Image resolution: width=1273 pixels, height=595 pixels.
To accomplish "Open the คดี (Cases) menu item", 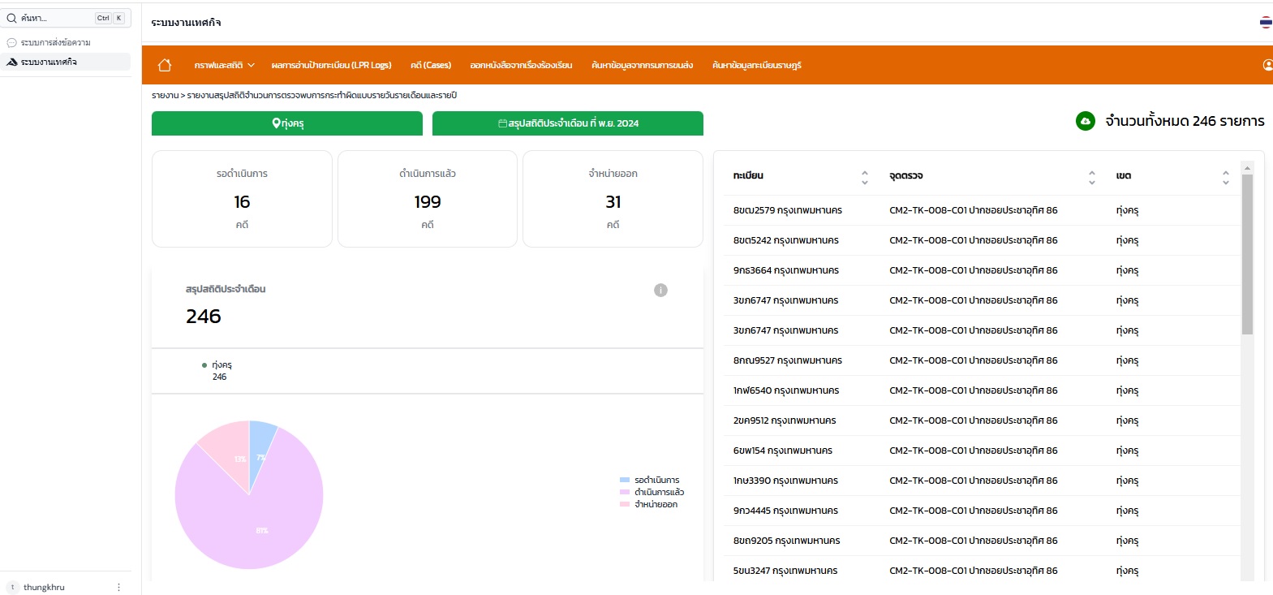I will (430, 65).
